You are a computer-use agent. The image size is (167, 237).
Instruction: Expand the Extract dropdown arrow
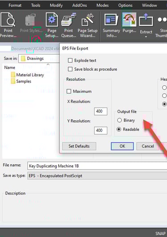[146, 37]
